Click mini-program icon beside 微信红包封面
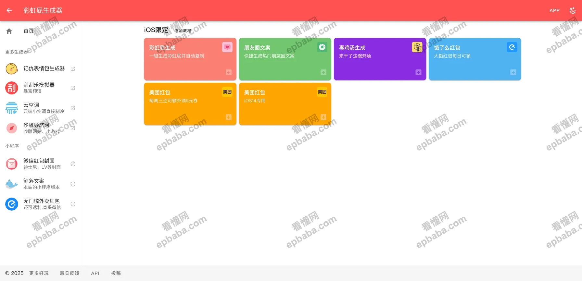This screenshot has width=582, height=281. point(73,164)
